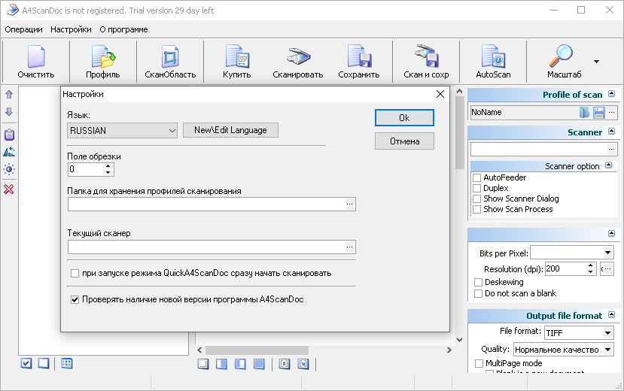This screenshot has height=391, width=624.
Task: Enable the AutoFeeder checkbox
Action: (x=477, y=177)
